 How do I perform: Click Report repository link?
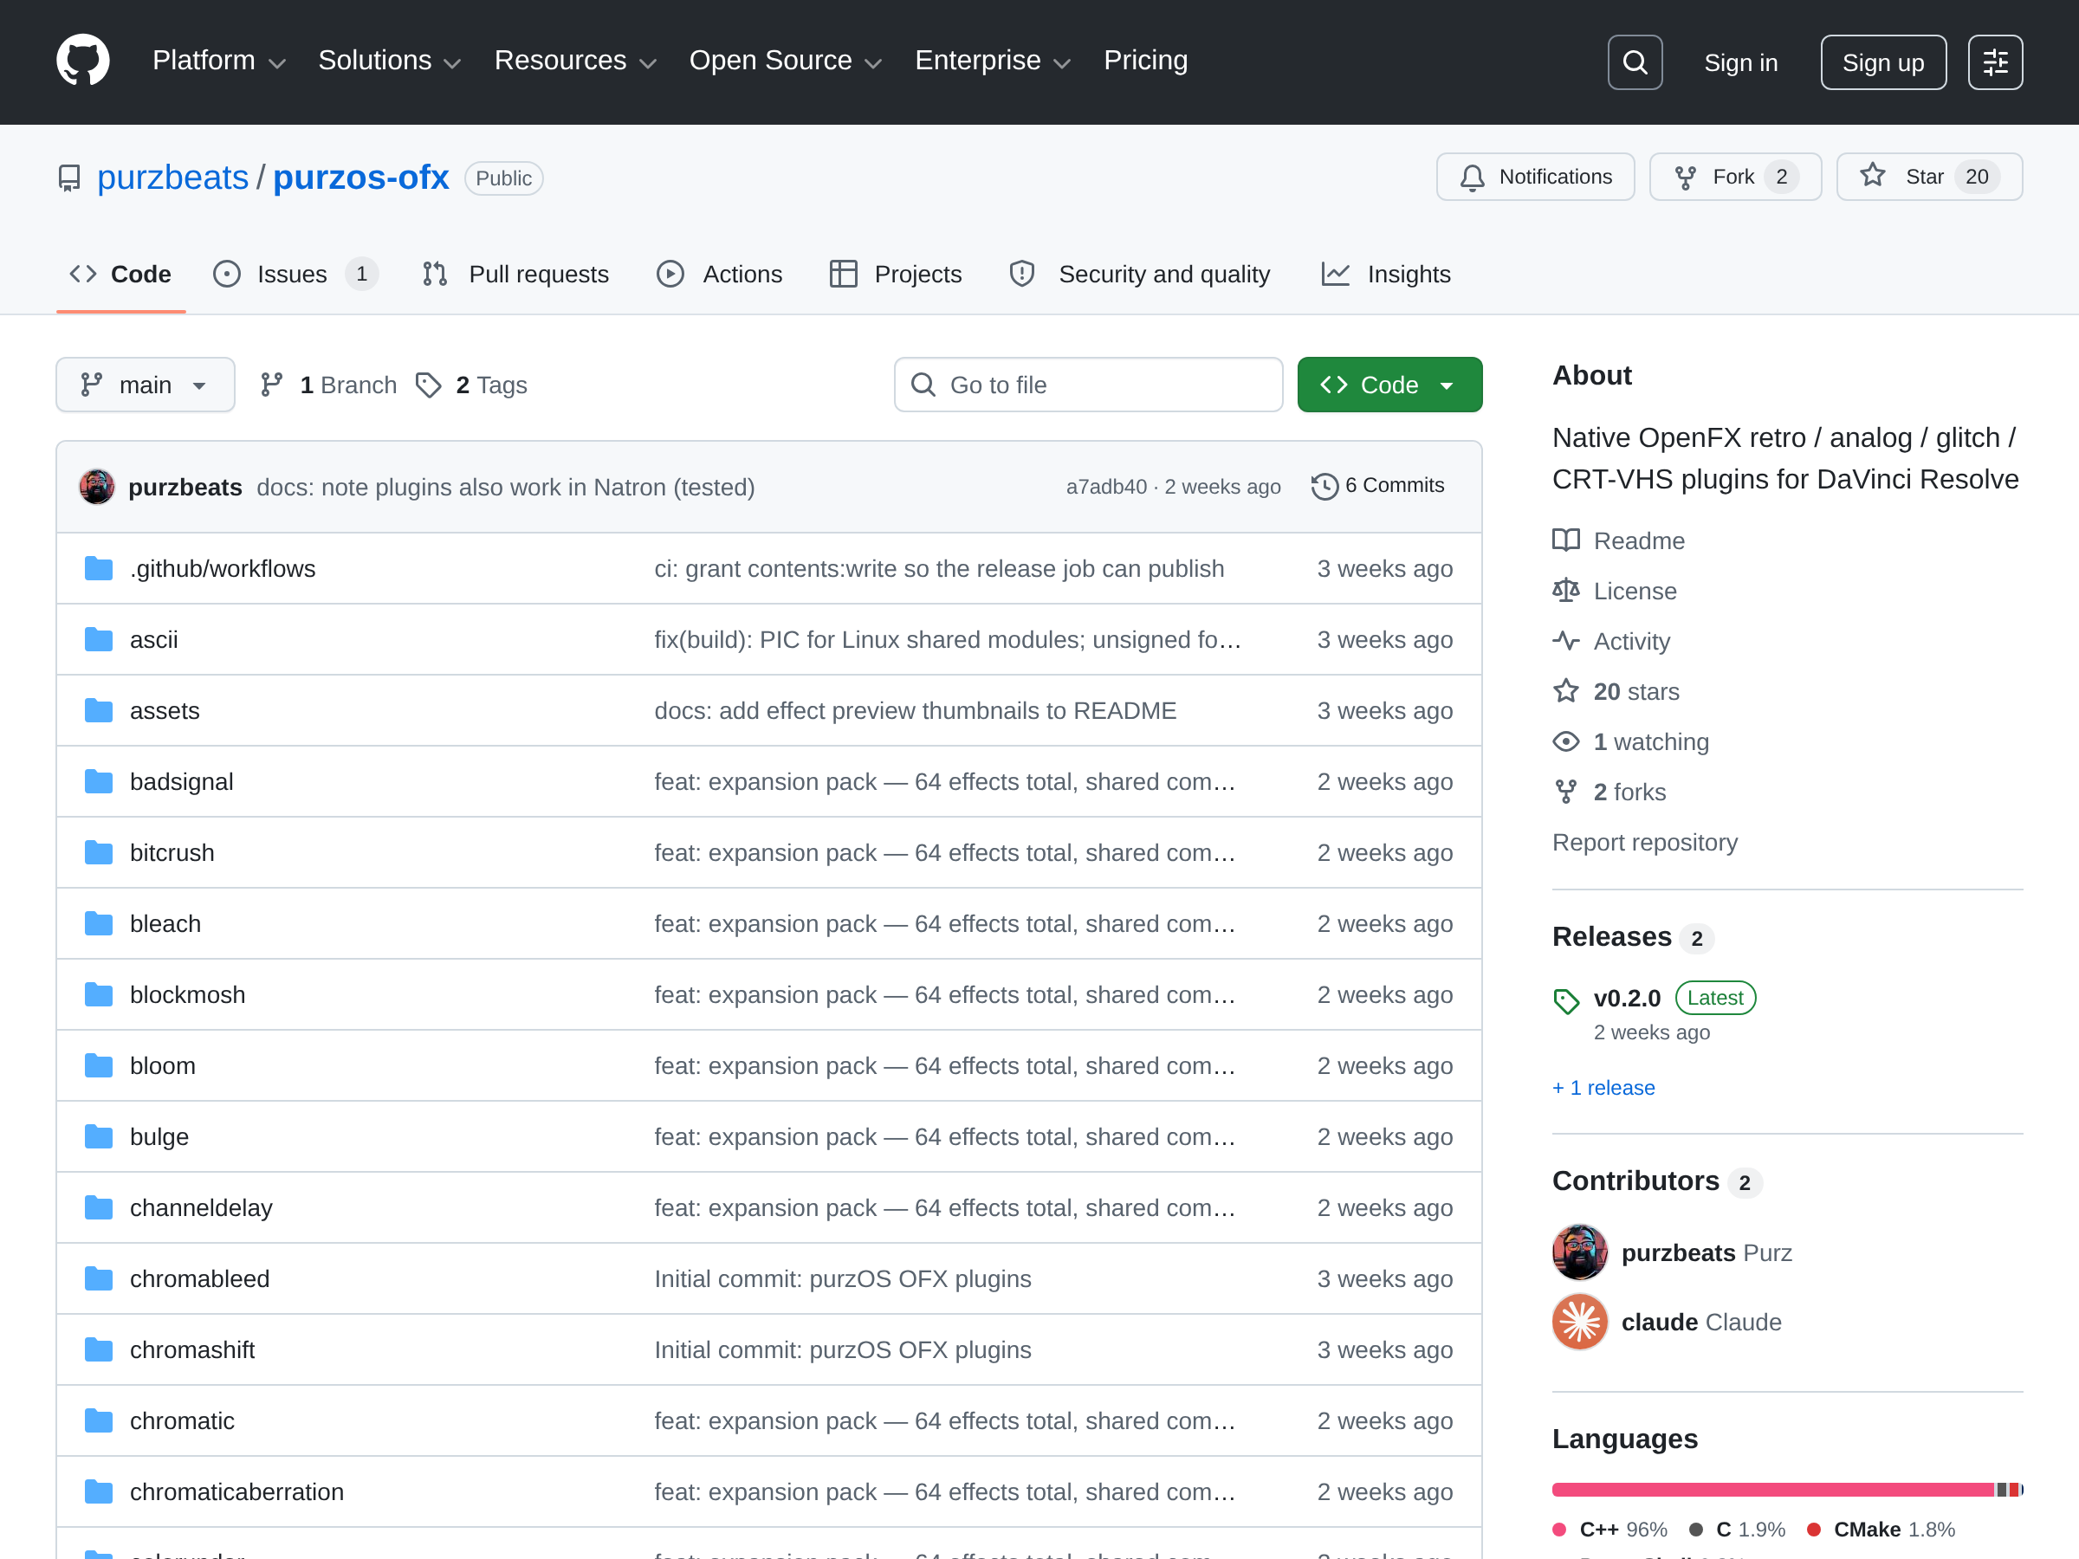(x=1645, y=842)
